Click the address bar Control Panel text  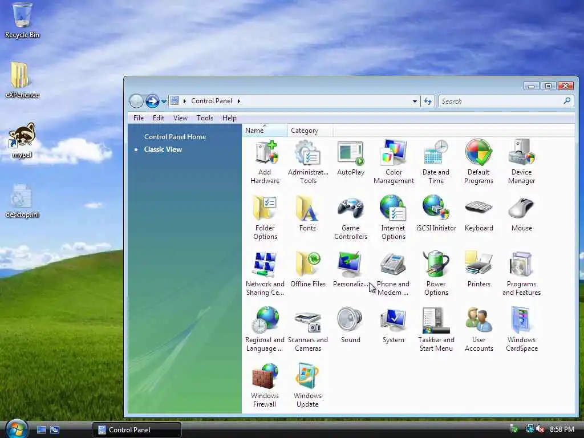[212, 101]
